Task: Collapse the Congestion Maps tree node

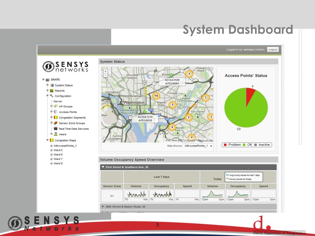Action: click(x=47, y=140)
